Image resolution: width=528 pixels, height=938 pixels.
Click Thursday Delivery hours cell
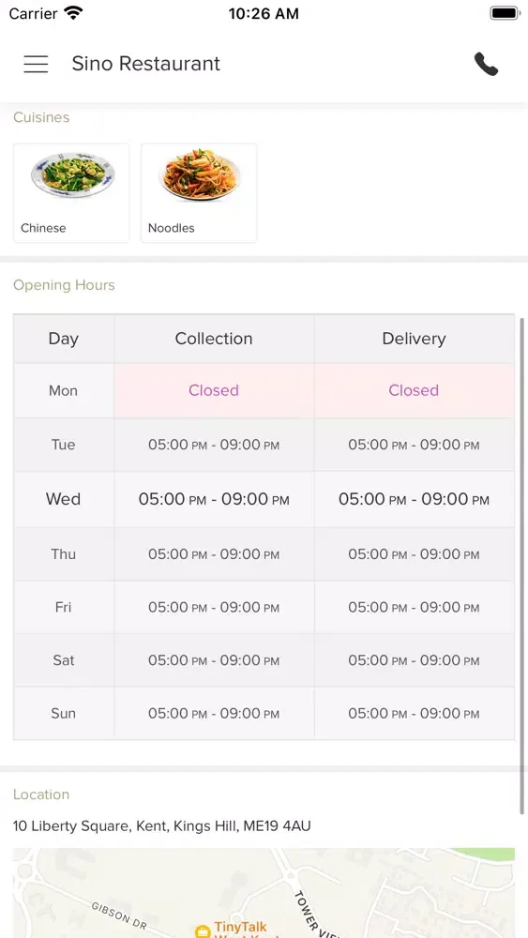coord(414,554)
